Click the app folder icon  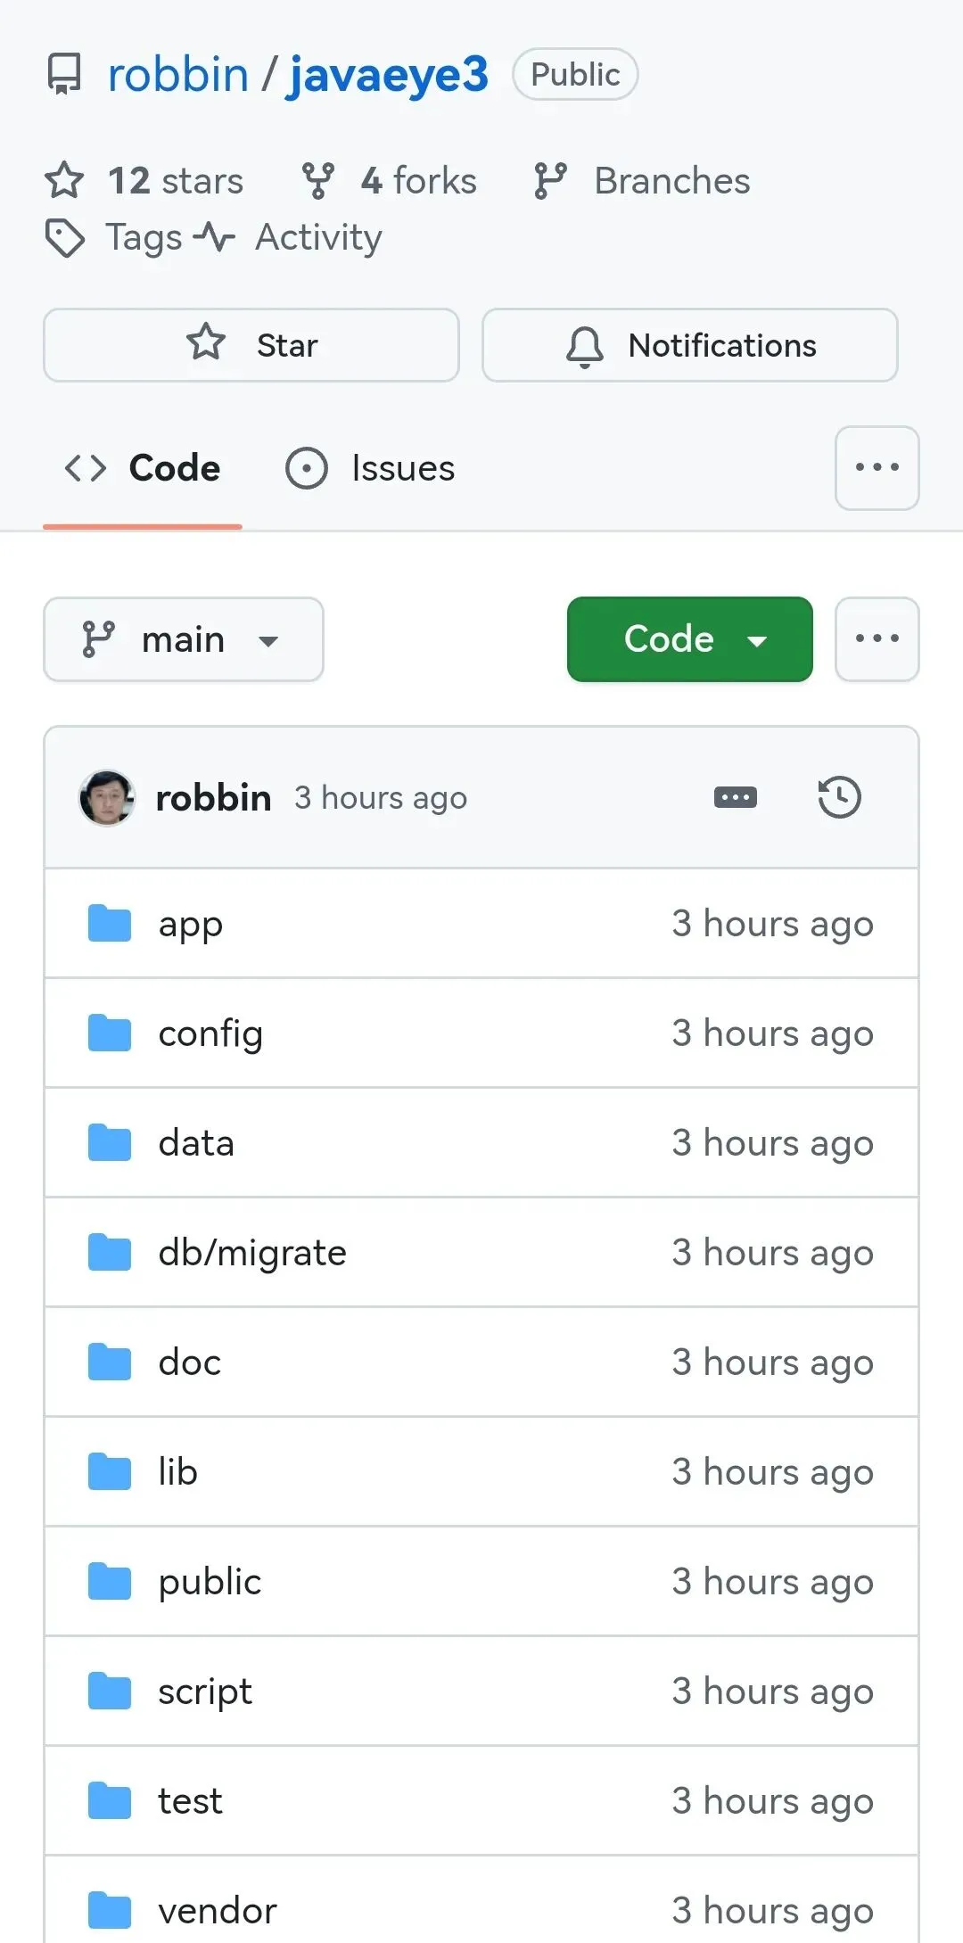(110, 924)
